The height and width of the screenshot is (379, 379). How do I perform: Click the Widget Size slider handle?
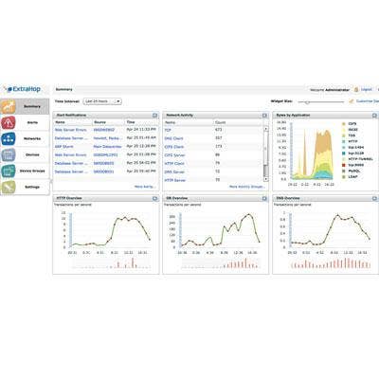[307, 102]
